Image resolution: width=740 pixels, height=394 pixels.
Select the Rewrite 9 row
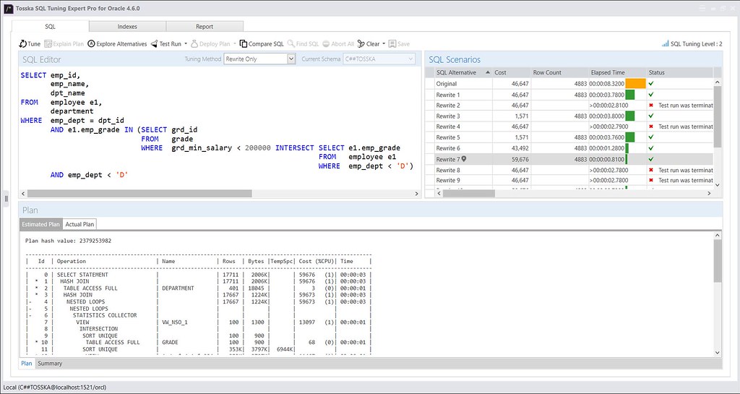pyautogui.click(x=569, y=180)
